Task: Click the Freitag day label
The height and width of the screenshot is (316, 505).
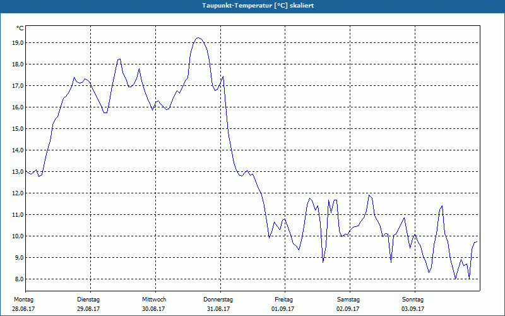Action: pyautogui.click(x=283, y=300)
